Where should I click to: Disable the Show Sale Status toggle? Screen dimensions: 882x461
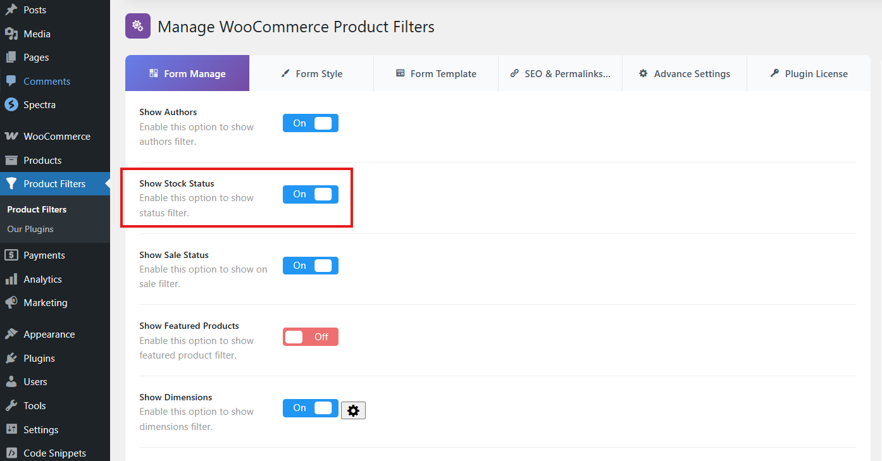click(311, 266)
